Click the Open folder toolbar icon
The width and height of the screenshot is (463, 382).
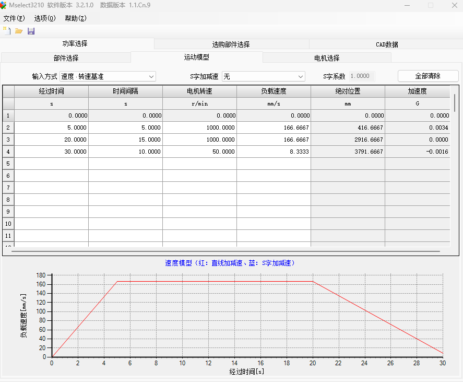pyautogui.click(x=19, y=31)
